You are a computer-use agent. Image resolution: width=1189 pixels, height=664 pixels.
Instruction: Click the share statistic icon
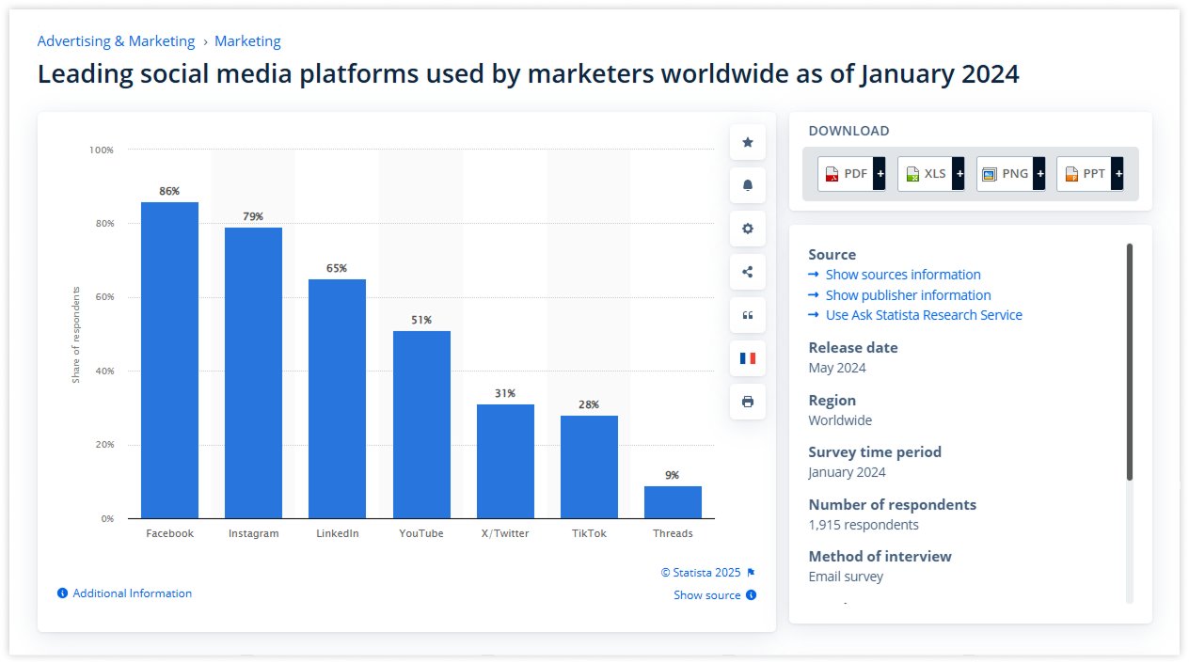point(748,272)
